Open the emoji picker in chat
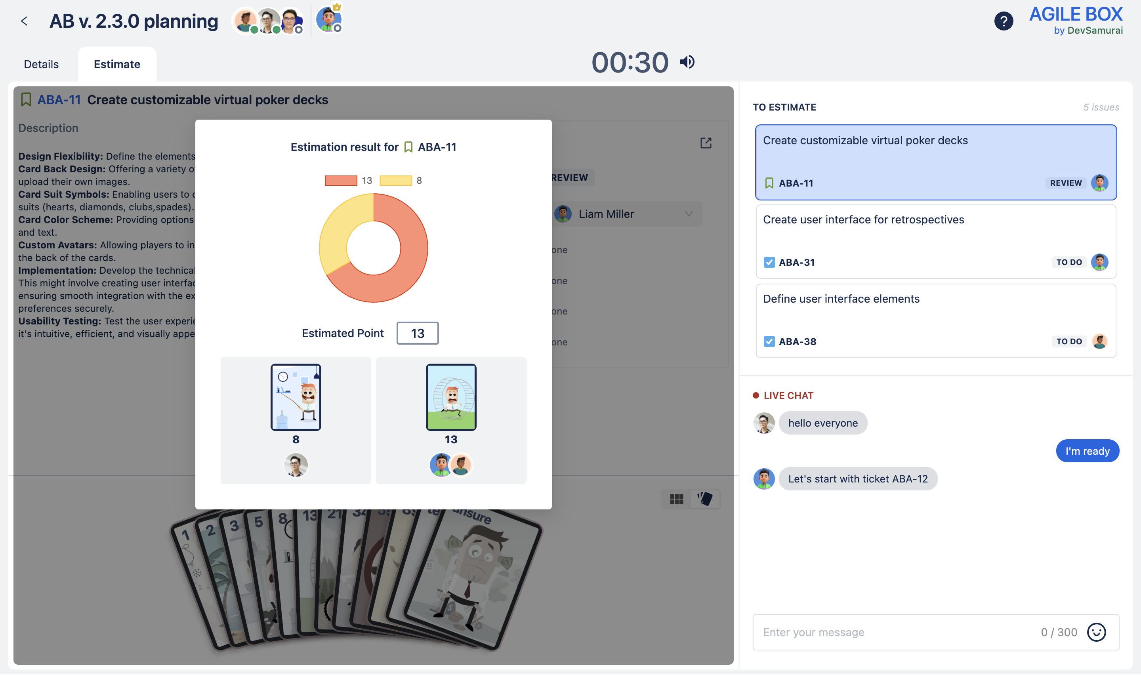The height and width of the screenshot is (675, 1141). coord(1096,632)
